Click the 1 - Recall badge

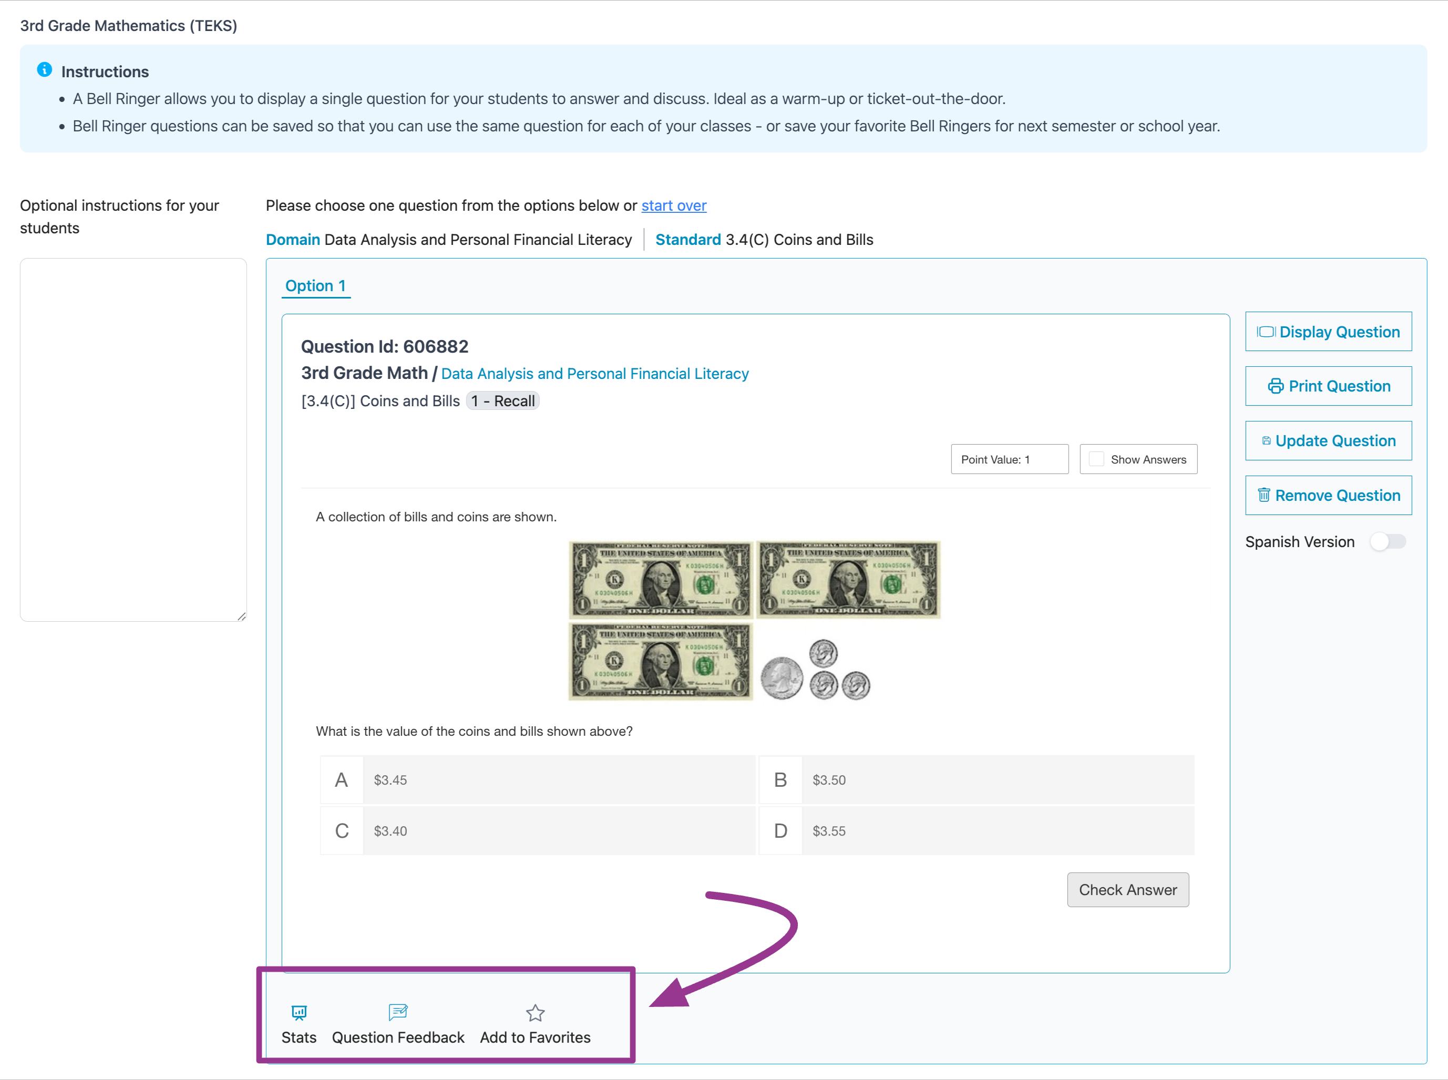pos(502,401)
